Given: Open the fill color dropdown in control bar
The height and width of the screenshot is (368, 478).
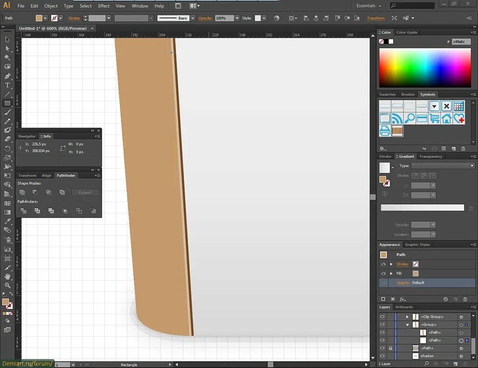Looking at the screenshot, I should (x=45, y=18).
